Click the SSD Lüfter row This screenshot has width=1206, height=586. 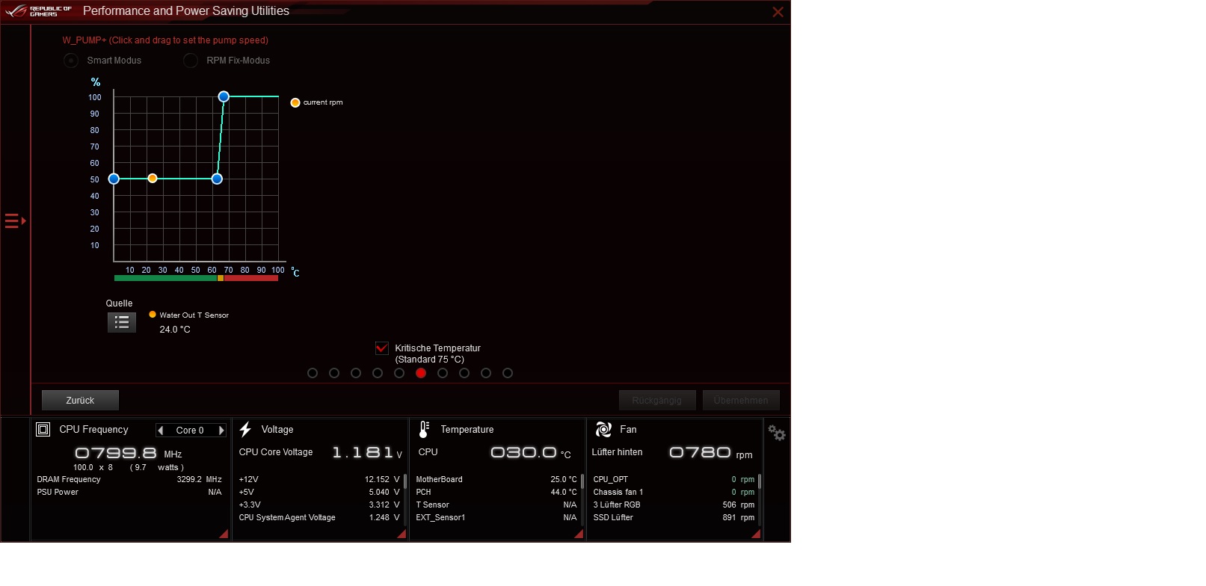pyautogui.click(x=674, y=518)
